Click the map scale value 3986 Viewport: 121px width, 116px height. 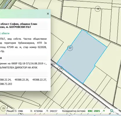(20, 111)
